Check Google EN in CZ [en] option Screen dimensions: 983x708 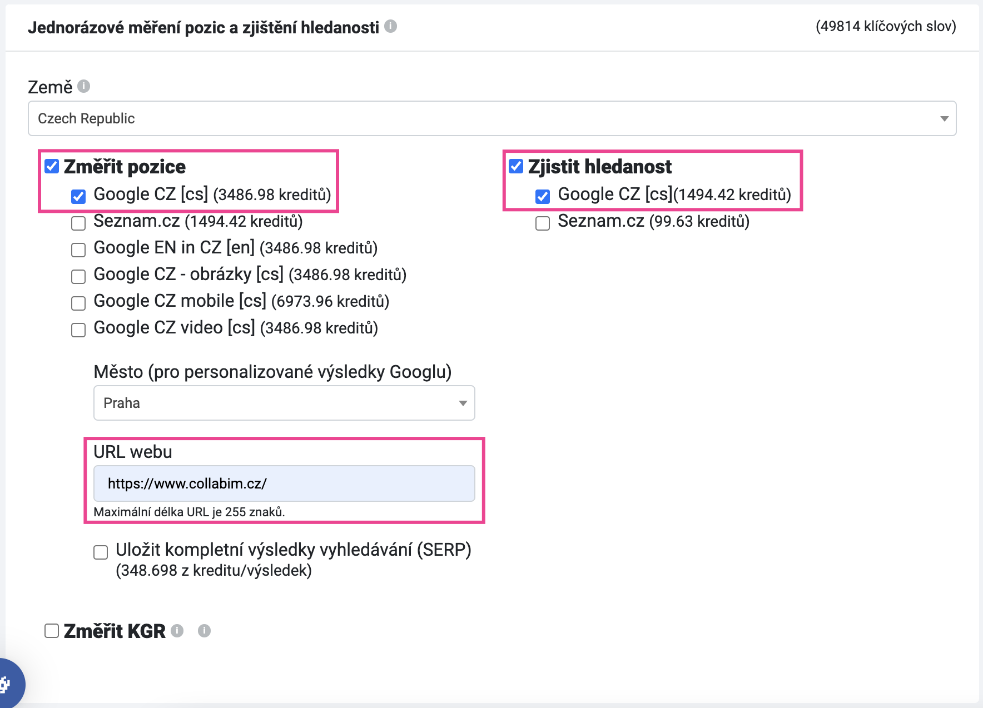(x=78, y=250)
